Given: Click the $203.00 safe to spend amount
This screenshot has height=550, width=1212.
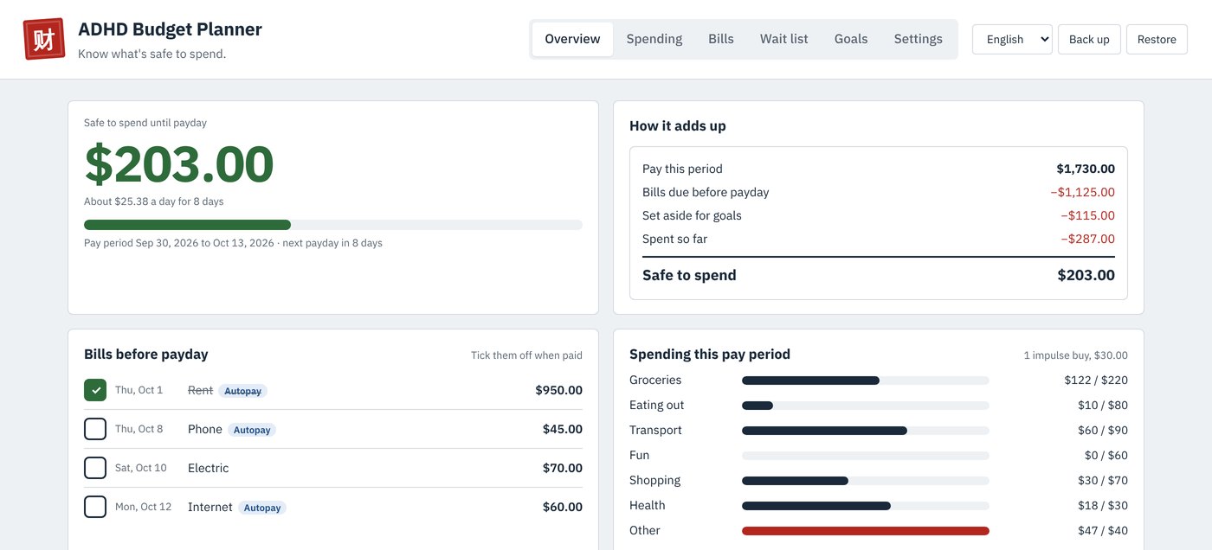Looking at the screenshot, I should pyautogui.click(x=179, y=164).
